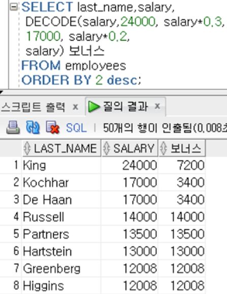The image size is (227, 294).
Task: Select row number 4 header
Action: (11, 217)
